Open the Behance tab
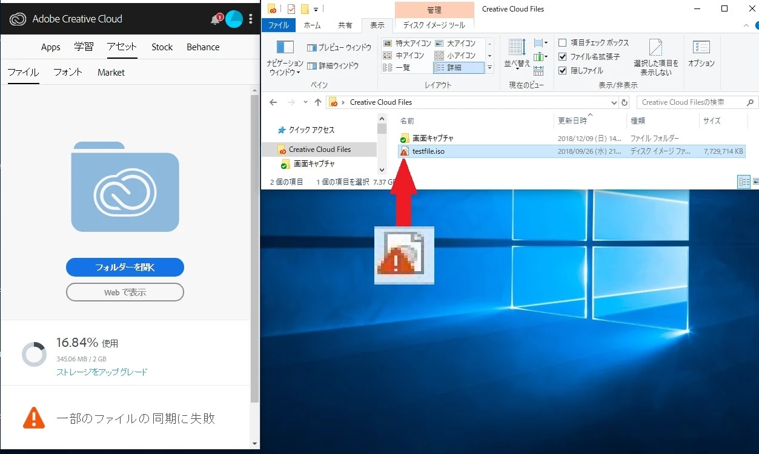The width and height of the screenshot is (759, 454). point(203,47)
